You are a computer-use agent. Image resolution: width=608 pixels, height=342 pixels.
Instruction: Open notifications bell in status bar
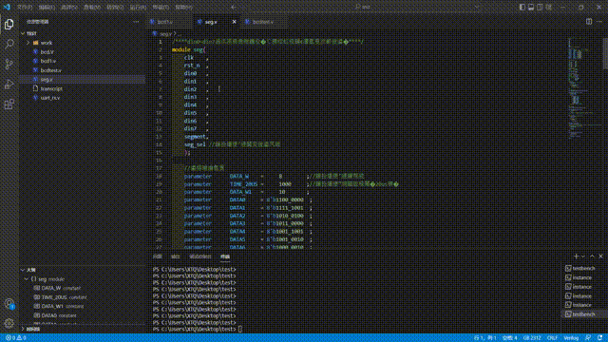click(599, 338)
